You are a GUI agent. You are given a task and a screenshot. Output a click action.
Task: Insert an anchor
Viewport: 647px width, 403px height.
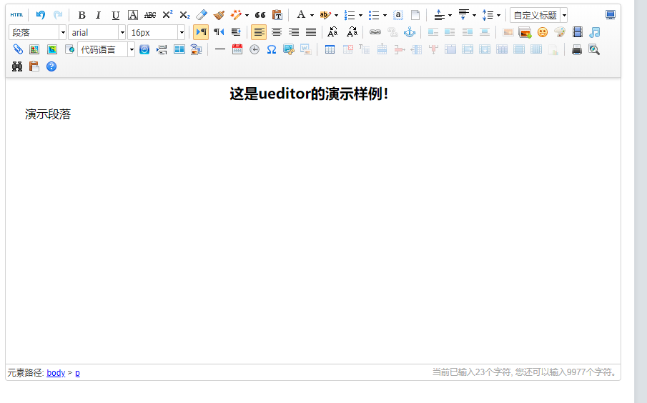(x=410, y=31)
